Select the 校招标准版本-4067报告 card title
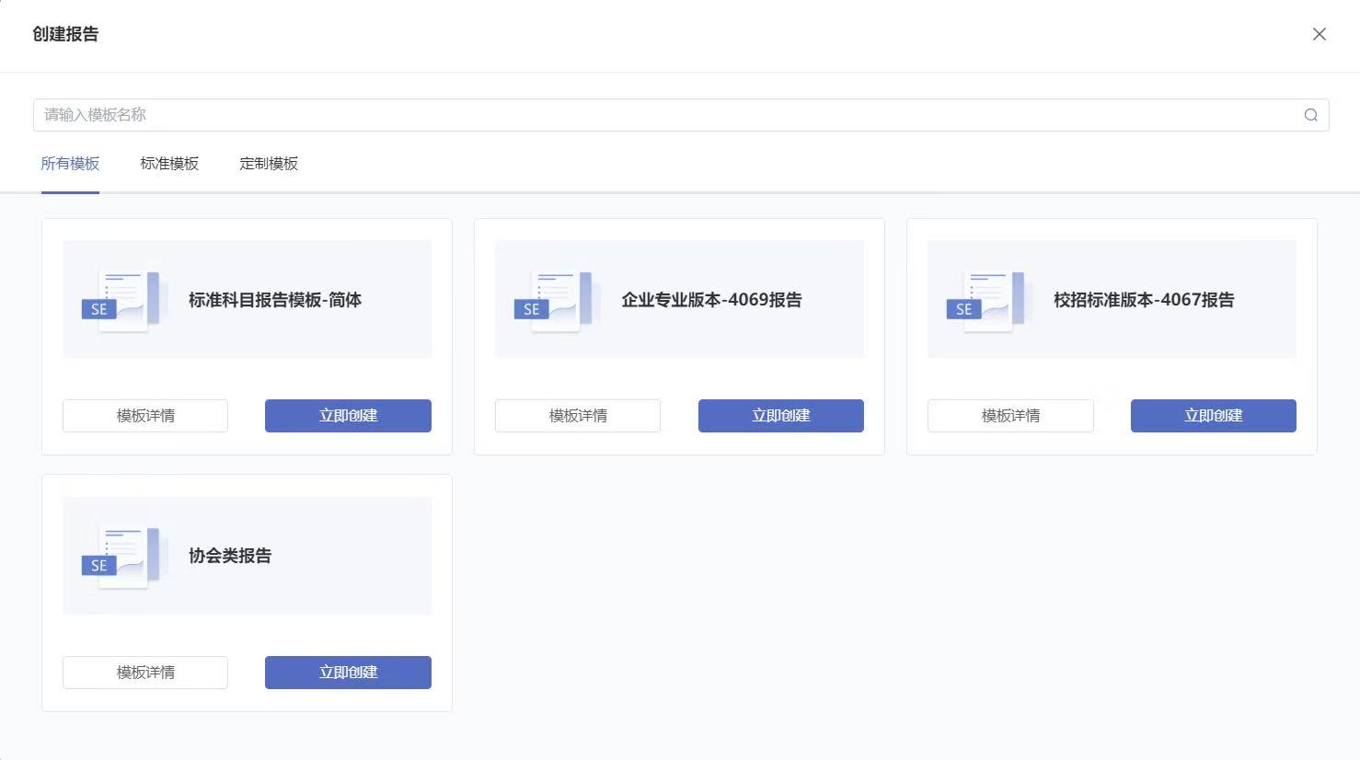Viewport: 1360px width, 760px height. click(1144, 300)
